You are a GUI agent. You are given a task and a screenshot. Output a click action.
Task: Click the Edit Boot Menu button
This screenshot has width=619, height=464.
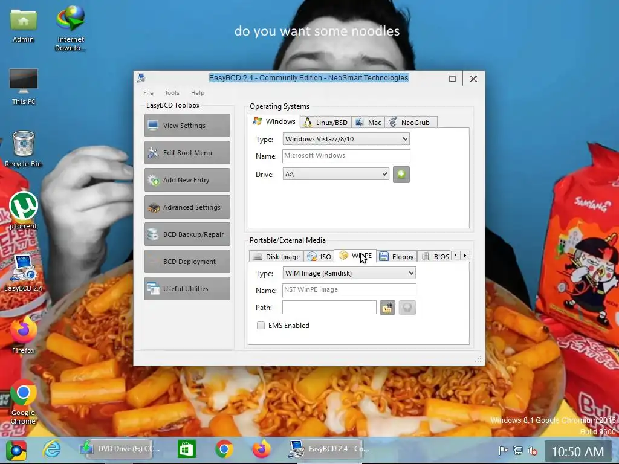(x=187, y=153)
